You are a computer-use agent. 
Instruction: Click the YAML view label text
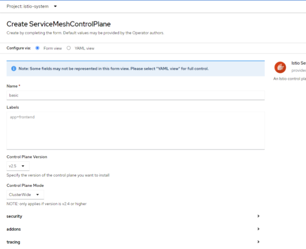coord(84,48)
